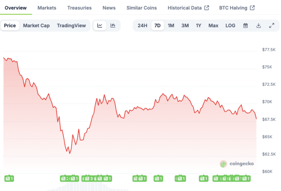Screen dimensions: 281x191
Task: Toggle the LOG scale option
Action: point(230,25)
